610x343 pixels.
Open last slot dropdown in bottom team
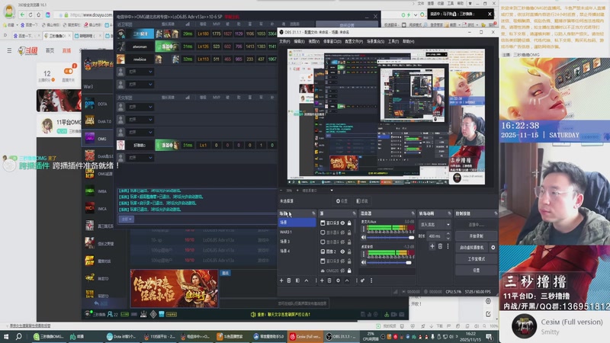click(x=140, y=158)
